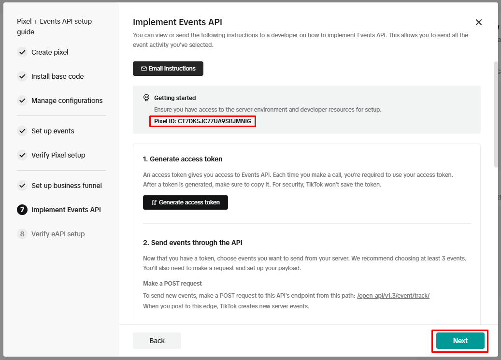
Task: Open the Implement Events API step
Action: pyautogui.click(x=66, y=210)
